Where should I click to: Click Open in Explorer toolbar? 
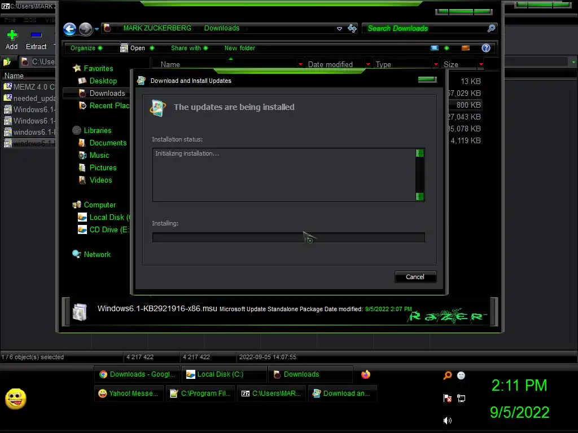coord(133,48)
